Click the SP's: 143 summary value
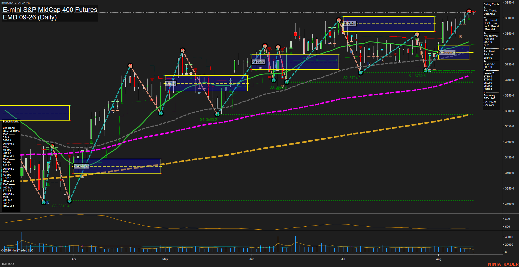This screenshot has height=267, width=519. [489, 98]
